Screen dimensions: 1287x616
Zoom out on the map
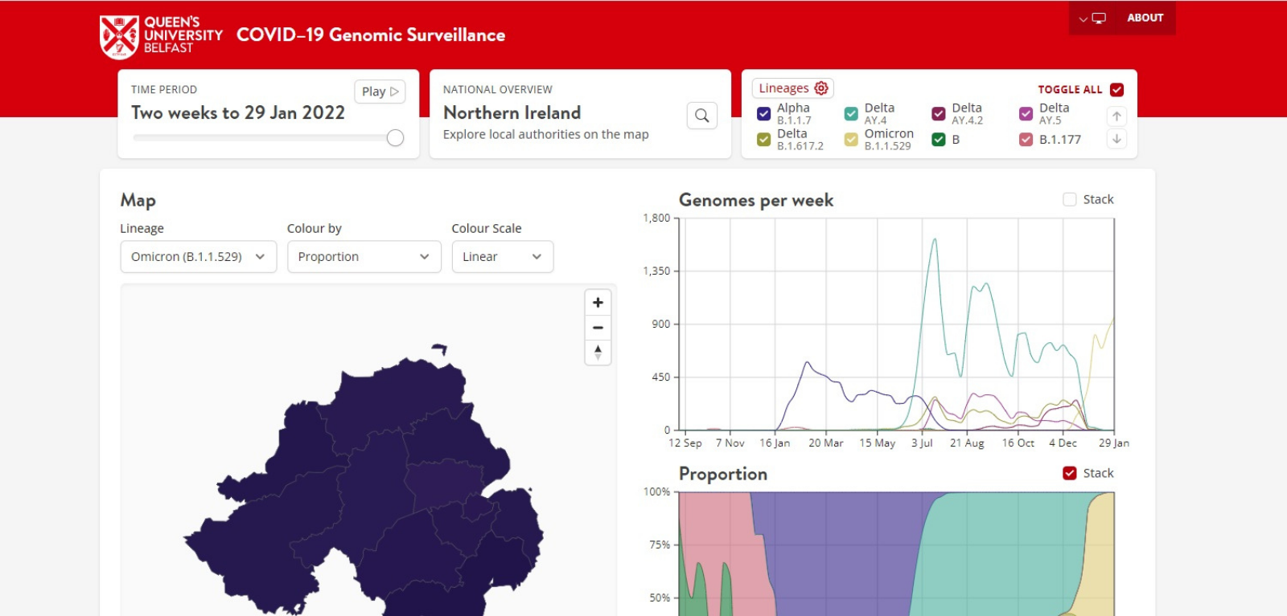598,328
